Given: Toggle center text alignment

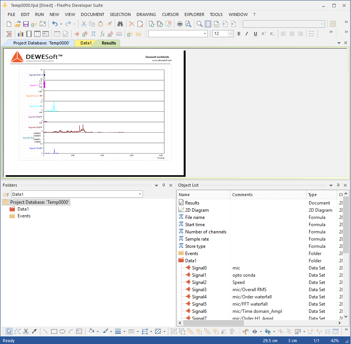Looking at the screenshot, I should tap(292, 34).
